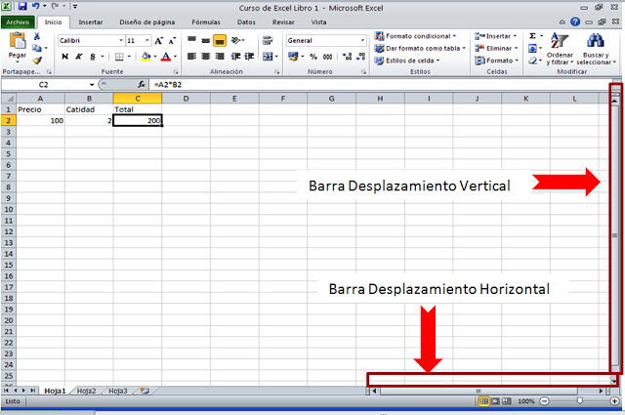Click the Pegar paste icon
Image resolution: width=625 pixels, height=415 pixels.
coord(17,45)
